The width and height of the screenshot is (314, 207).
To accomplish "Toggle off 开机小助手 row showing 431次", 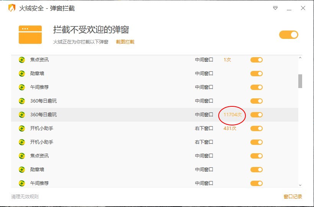I will click(256, 128).
